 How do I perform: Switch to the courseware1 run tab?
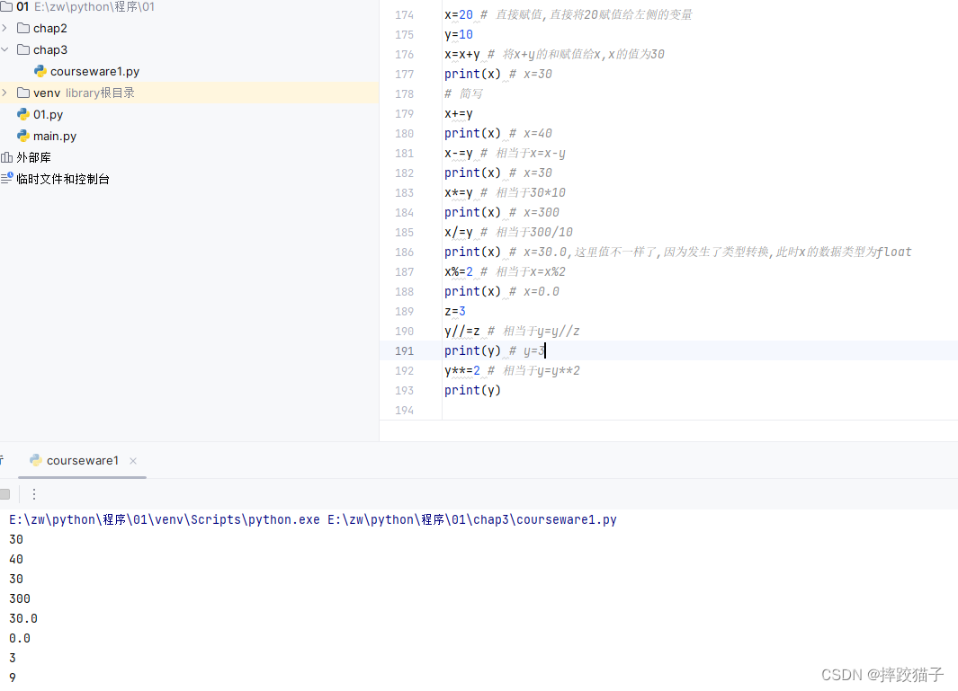coord(83,460)
